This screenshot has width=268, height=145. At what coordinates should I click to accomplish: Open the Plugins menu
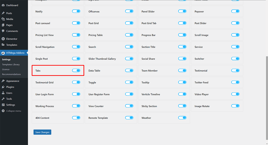10,87
